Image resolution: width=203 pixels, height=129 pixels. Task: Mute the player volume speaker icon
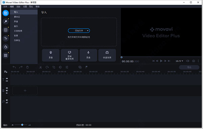pyautogui.click(x=187, y=61)
